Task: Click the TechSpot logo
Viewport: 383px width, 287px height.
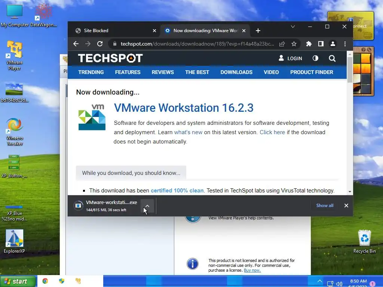Action: pos(110,58)
